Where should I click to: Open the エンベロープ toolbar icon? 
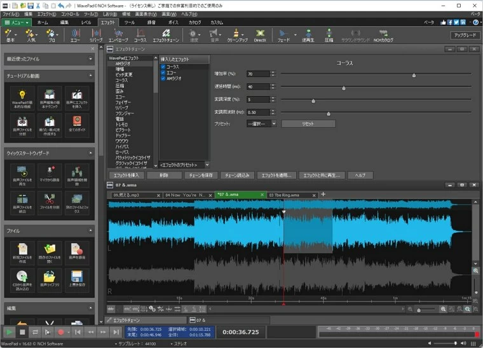[118, 36]
